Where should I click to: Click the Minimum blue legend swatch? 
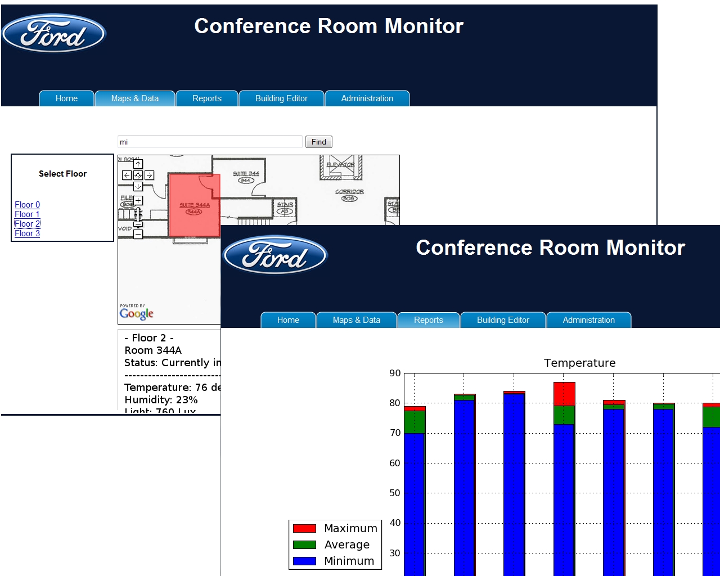pos(304,561)
